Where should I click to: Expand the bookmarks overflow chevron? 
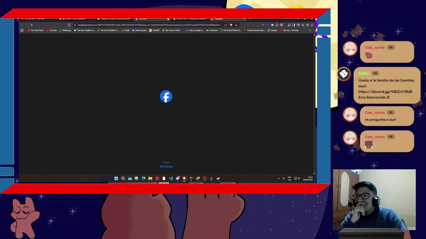tap(310, 30)
